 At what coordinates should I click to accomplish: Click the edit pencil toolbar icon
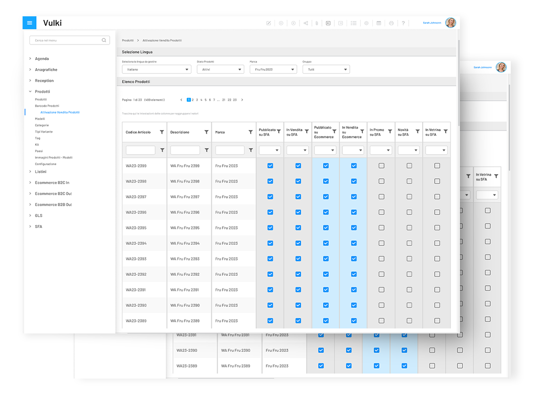tap(269, 23)
